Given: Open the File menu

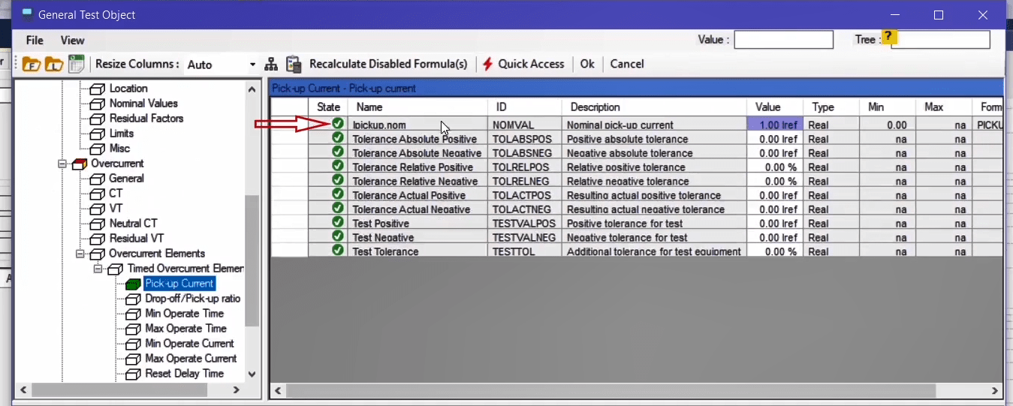Looking at the screenshot, I should pyautogui.click(x=35, y=41).
